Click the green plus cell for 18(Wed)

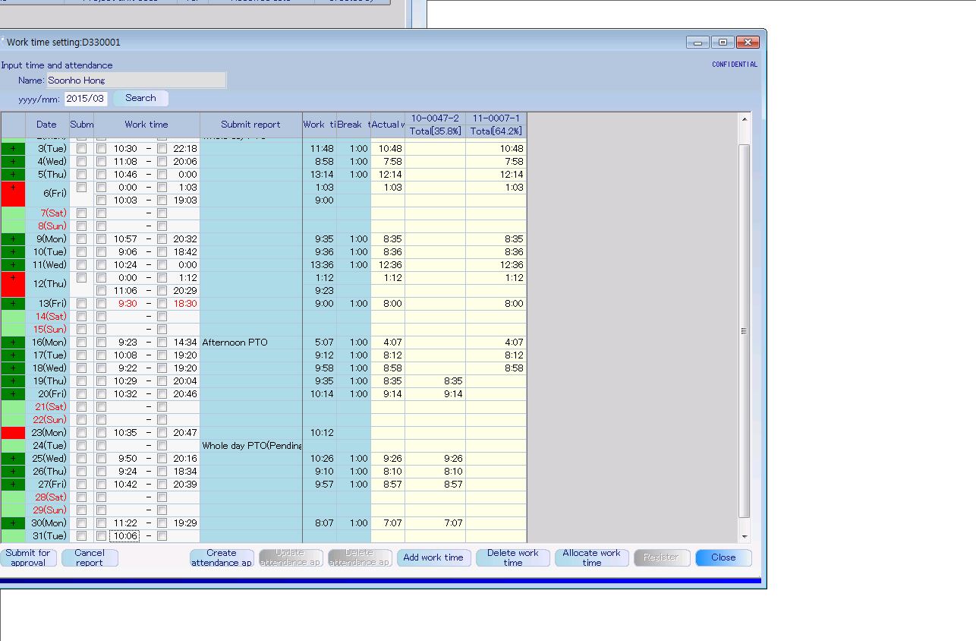(x=13, y=368)
